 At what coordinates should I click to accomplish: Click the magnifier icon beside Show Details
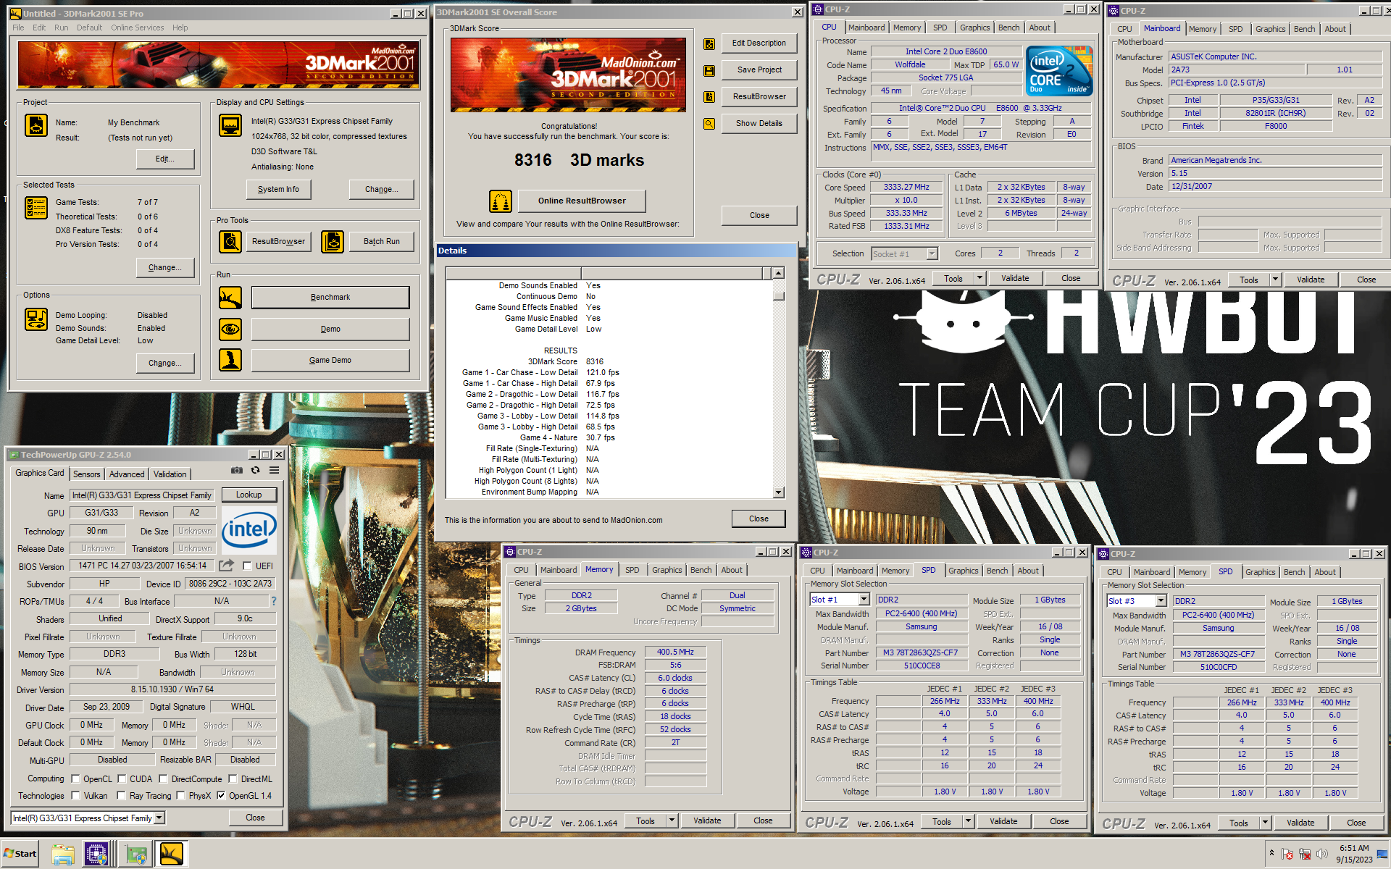[709, 124]
